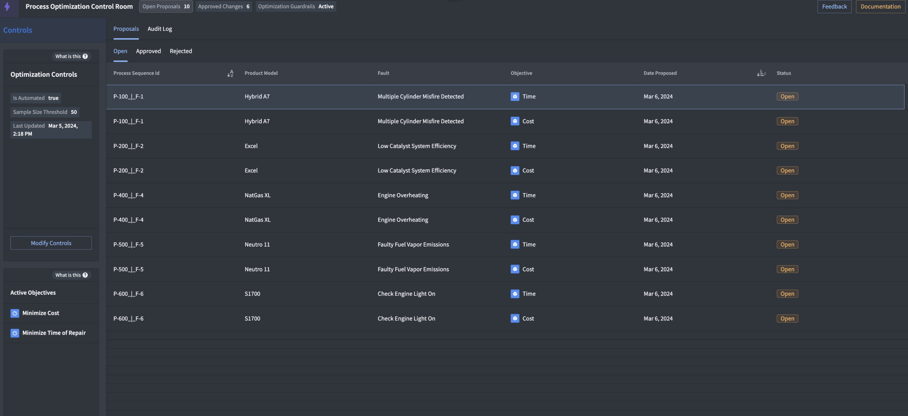This screenshot has height=416, width=908.
Task: Click the Approved Changes 6 counter tag
Action: point(224,6)
